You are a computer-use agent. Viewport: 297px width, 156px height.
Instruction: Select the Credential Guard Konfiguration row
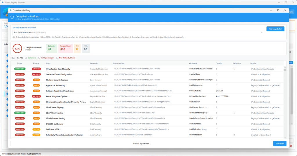pos(147,74)
